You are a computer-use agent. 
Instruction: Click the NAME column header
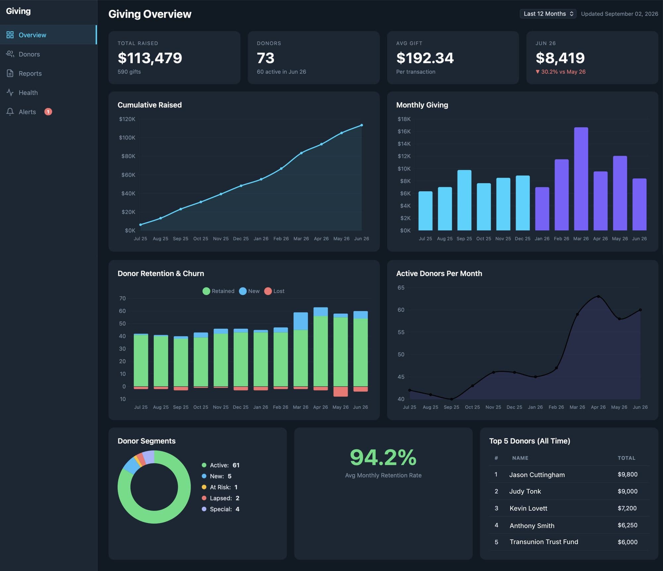tap(520, 458)
